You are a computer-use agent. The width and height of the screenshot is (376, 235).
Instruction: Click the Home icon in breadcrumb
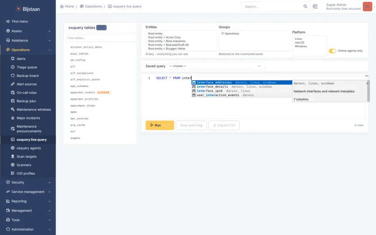pyautogui.click(x=62, y=7)
